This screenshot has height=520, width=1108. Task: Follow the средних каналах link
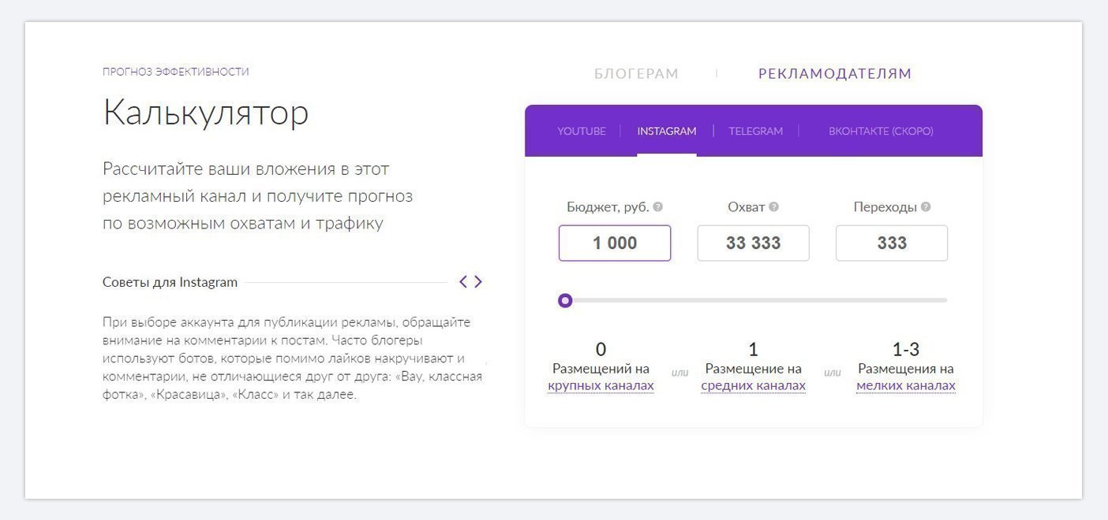click(x=753, y=386)
